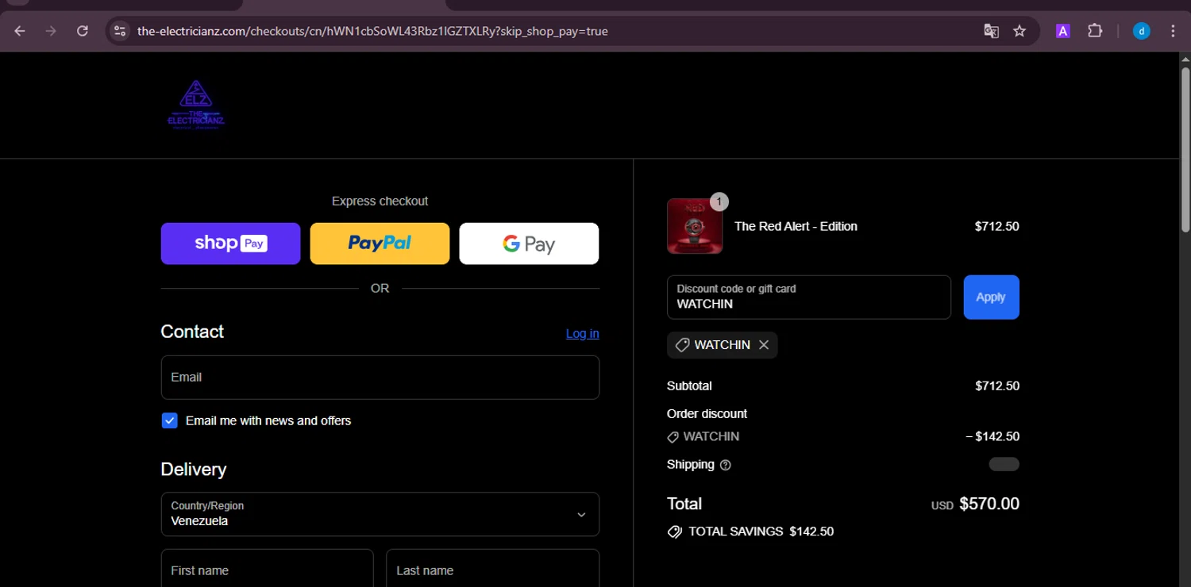This screenshot has height=587, width=1191.
Task: Click the $570.00 total amount
Action: [989, 504]
